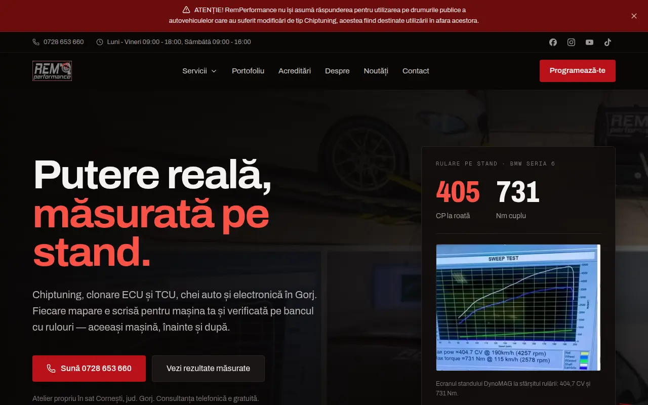Open the Instagram social icon
Screen dimensions: 648x405
click(x=571, y=42)
